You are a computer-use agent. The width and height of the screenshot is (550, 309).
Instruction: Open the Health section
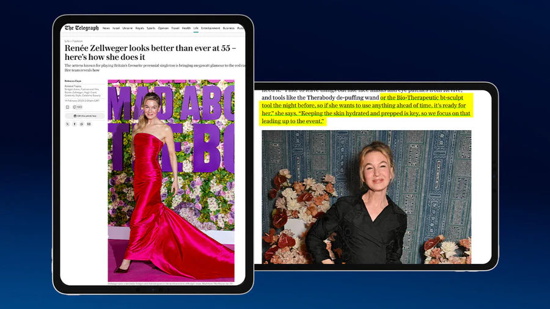(x=186, y=28)
